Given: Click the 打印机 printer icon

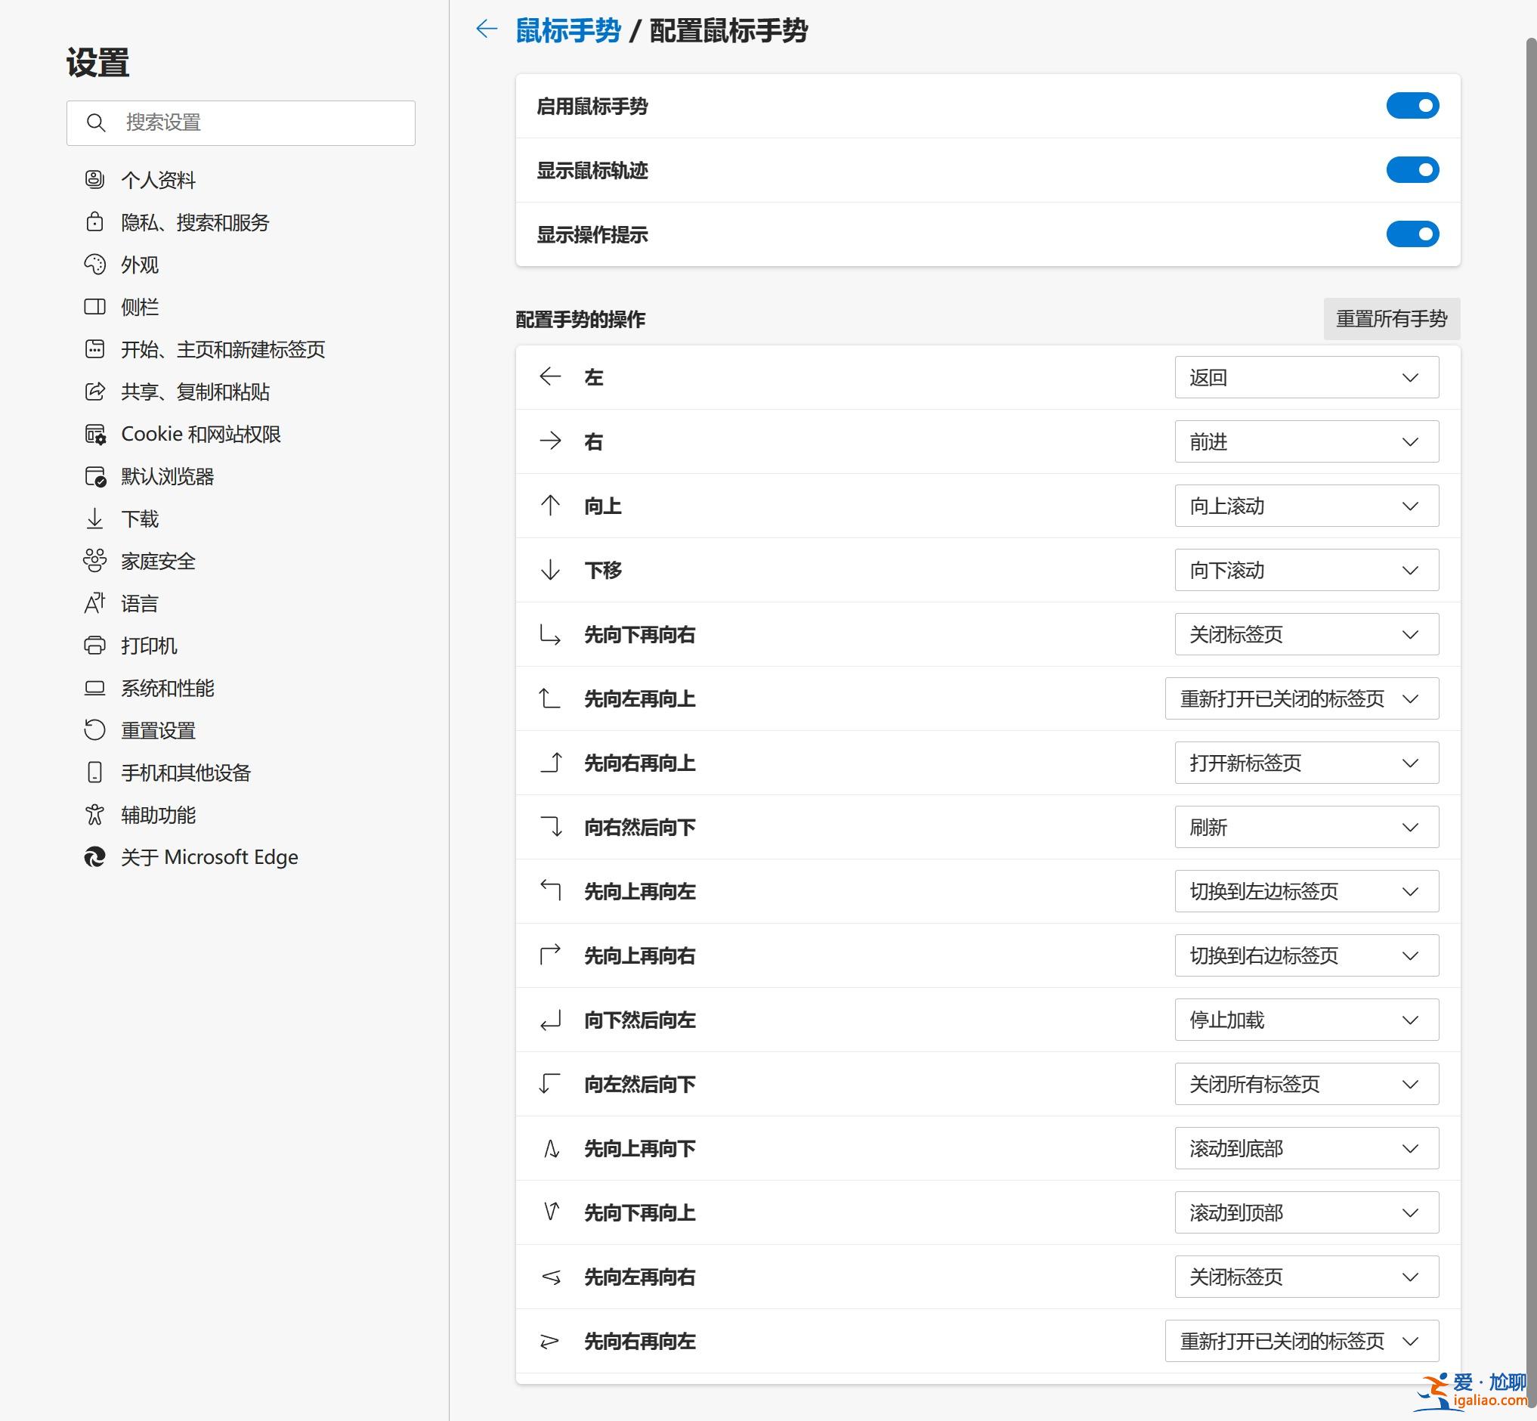Looking at the screenshot, I should [94, 645].
